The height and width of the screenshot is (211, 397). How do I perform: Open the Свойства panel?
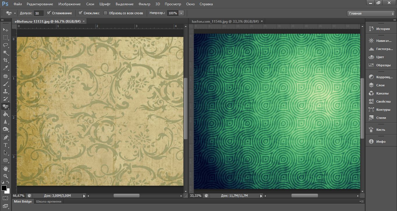pos(380,101)
